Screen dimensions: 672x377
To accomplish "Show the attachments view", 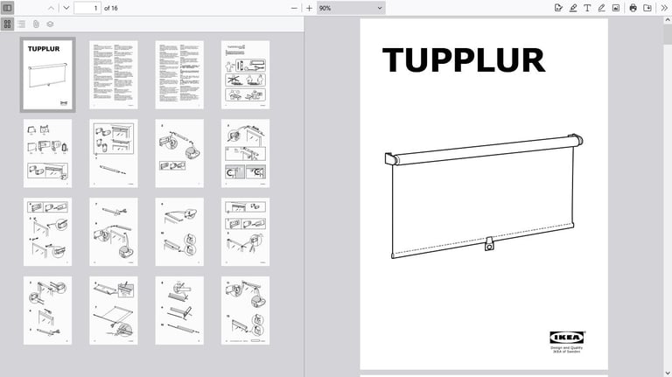I will tap(36, 24).
